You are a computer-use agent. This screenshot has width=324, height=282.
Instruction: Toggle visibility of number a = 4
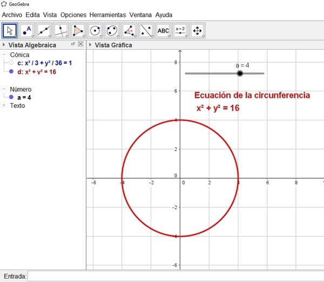pyautogui.click(x=11, y=97)
